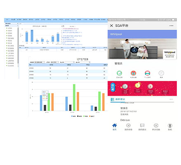The width and height of the screenshot is (181, 165).
Task: Open the fourth combo box in report filter row
Action: point(85,62)
